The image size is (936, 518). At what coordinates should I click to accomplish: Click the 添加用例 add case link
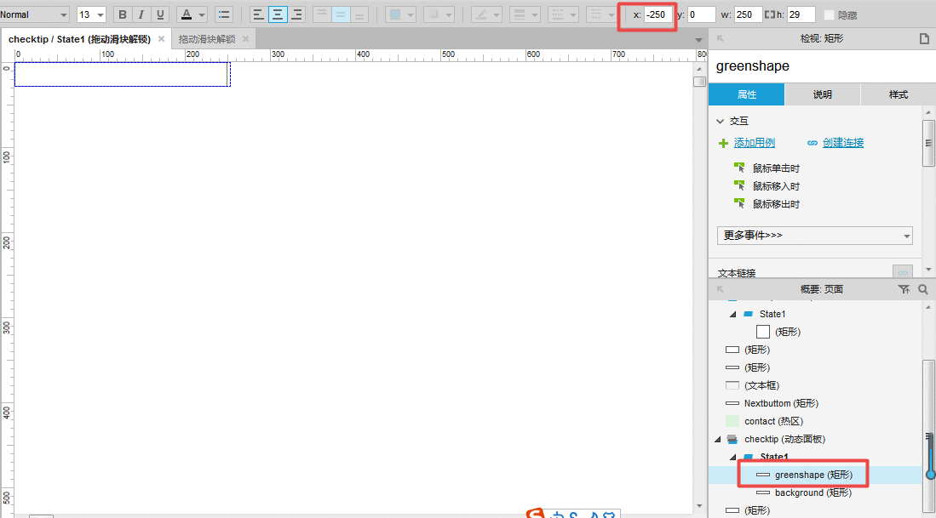click(x=754, y=142)
